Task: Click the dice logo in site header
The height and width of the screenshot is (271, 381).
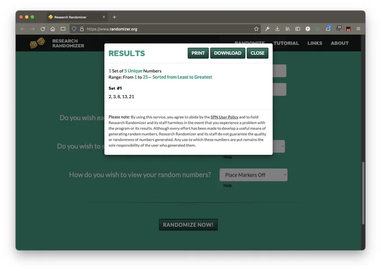Action: point(38,43)
